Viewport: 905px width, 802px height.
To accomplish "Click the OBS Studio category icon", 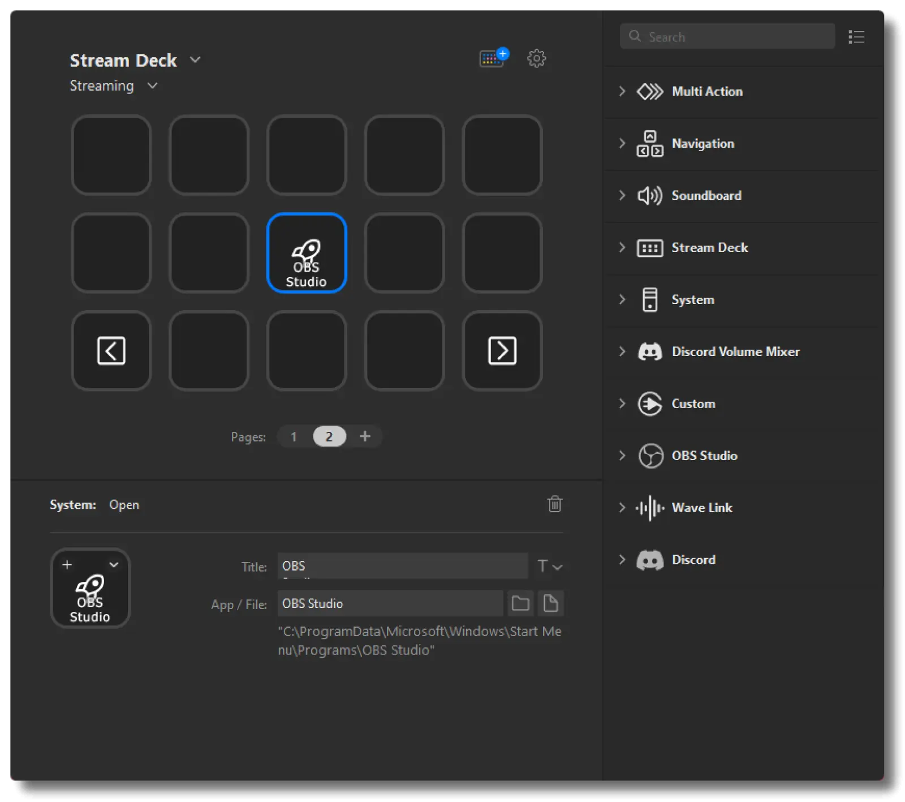I will [650, 456].
